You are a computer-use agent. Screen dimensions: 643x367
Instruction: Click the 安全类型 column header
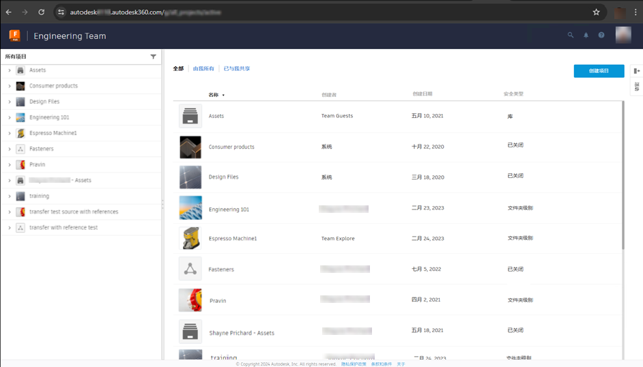pos(513,94)
